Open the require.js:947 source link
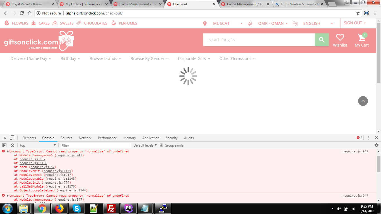Image resolution: width=381 pixels, height=214 pixels. (355, 152)
